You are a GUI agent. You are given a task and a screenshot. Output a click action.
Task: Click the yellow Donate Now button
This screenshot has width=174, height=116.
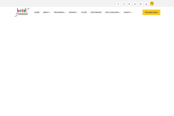tap(151, 12)
